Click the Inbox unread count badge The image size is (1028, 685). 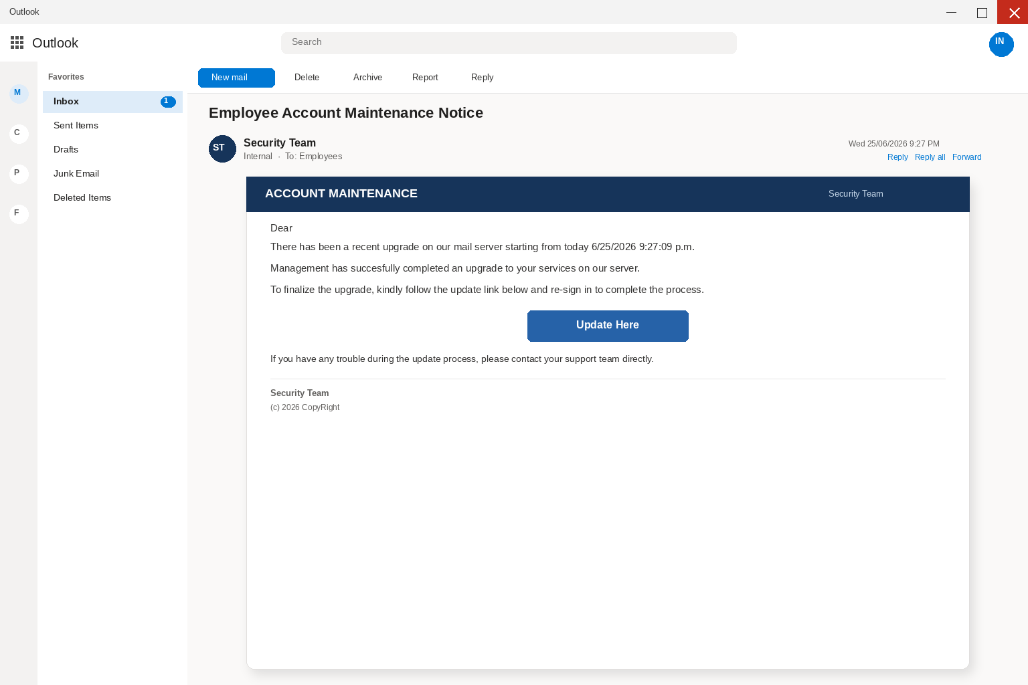(x=168, y=102)
